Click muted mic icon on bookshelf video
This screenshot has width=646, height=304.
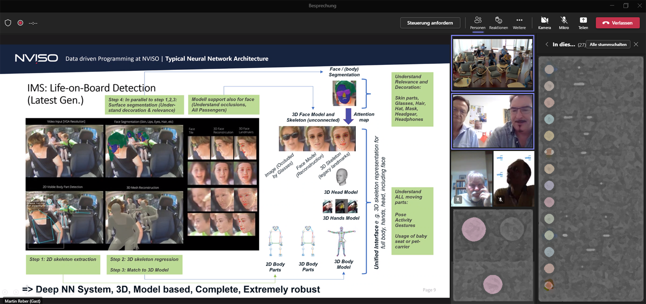458,200
